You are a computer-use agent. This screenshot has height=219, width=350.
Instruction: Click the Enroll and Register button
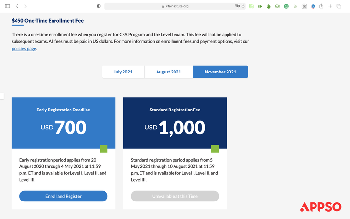point(63,196)
